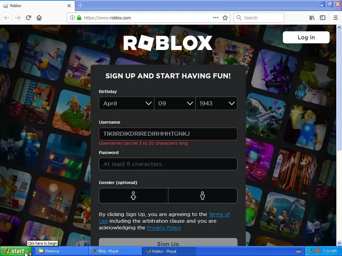
Task: Click the roblox.com address bar
Action: coord(148,18)
